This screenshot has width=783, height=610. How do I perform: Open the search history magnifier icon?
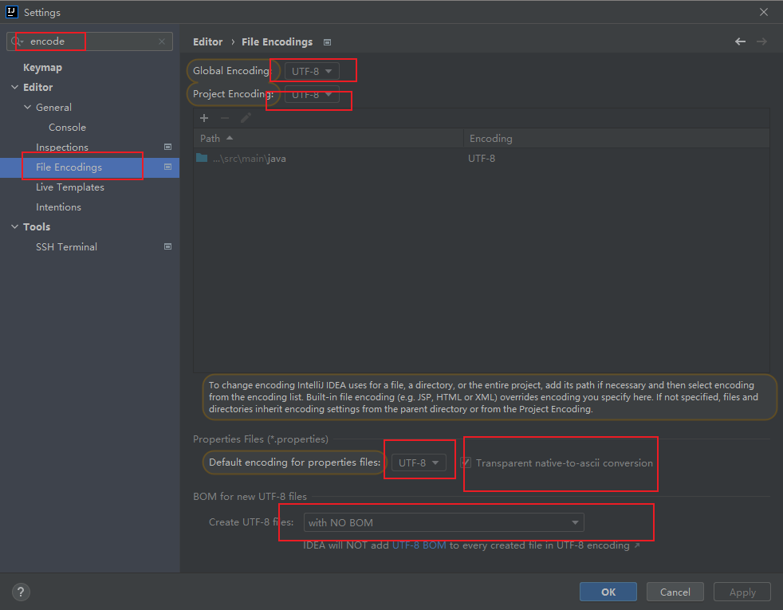(17, 41)
